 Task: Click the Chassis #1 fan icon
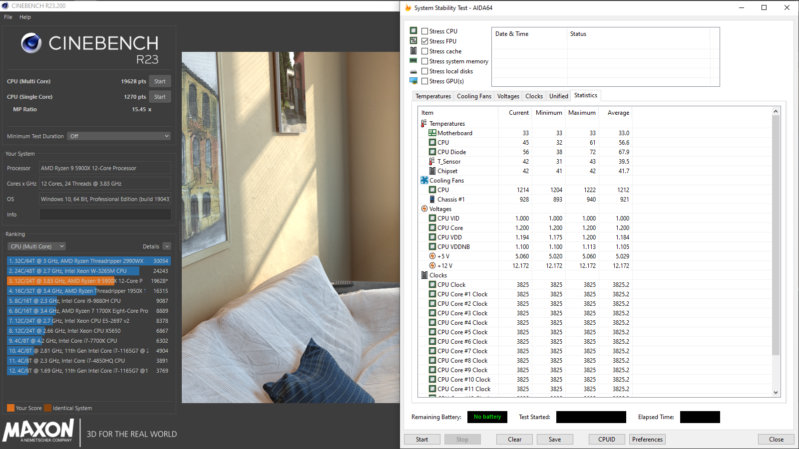coord(432,199)
